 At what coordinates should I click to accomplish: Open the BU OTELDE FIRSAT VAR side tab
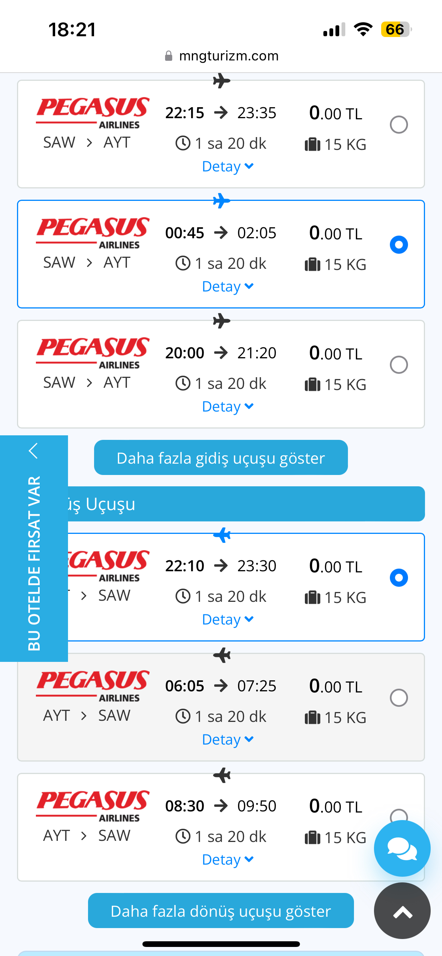[x=34, y=563]
